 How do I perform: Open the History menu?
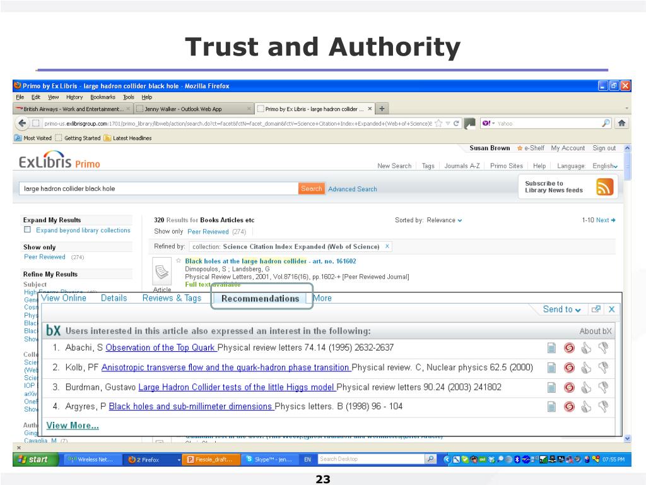(x=74, y=97)
